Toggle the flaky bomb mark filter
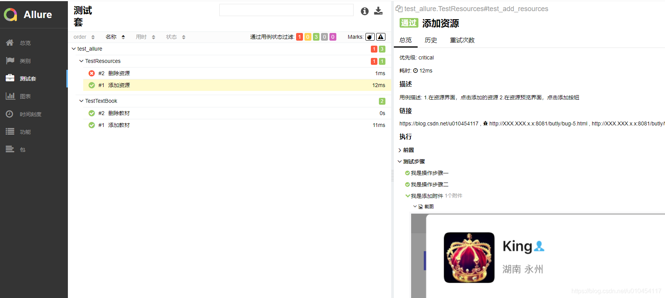 point(370,37)
